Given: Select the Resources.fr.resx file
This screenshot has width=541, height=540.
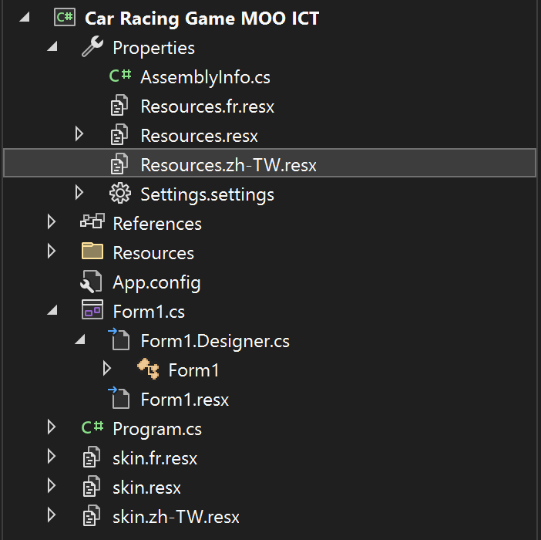Looking at the screenshot, I should tap(207, 106).
